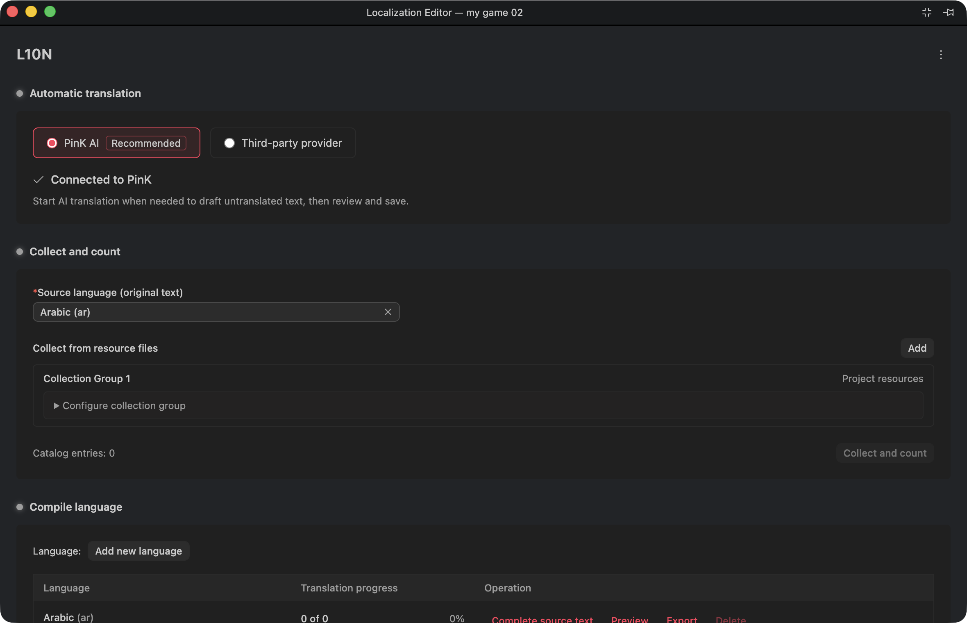Clear the Arabic (ar) source language selection
The image size is (967, 623).
point(388,312)
